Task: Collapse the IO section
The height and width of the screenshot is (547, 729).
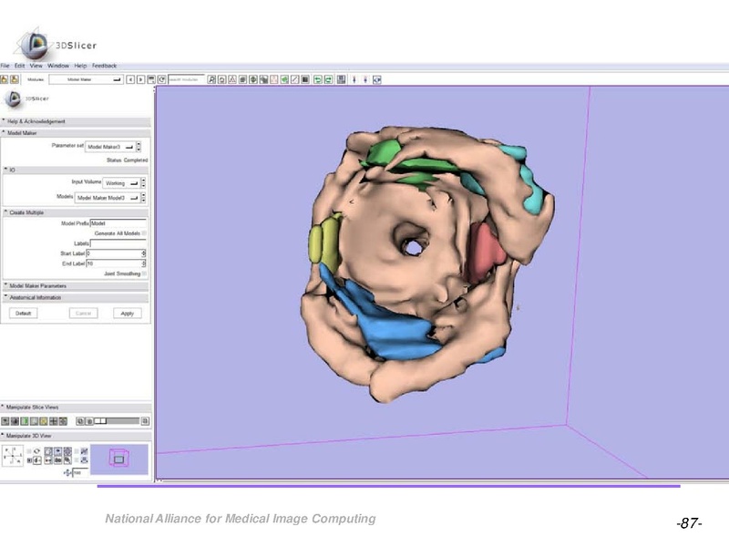Action: 76,170
